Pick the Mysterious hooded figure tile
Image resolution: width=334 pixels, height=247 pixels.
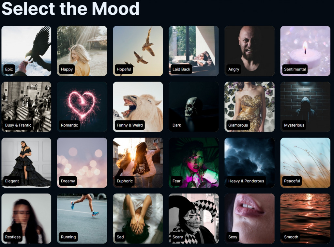click(x=305, y=107)
